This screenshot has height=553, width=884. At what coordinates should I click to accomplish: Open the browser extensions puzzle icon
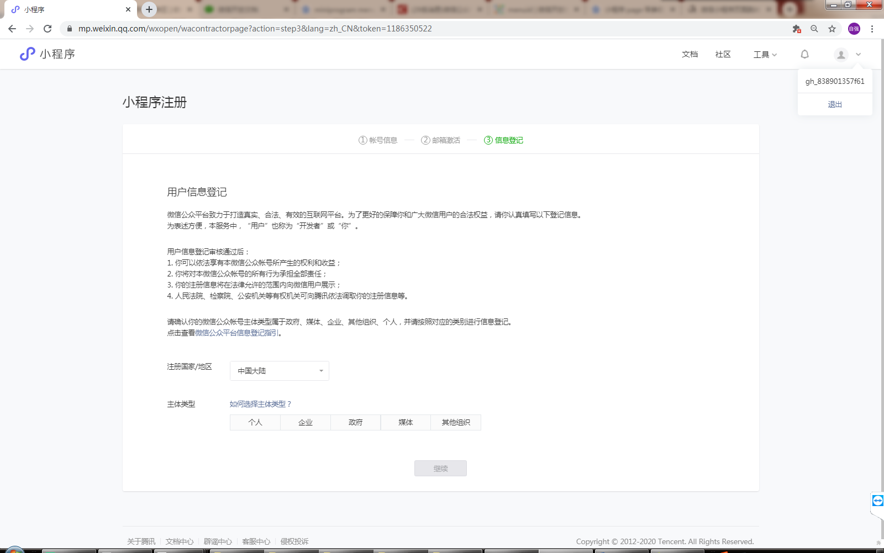click(x=797, y=29)
